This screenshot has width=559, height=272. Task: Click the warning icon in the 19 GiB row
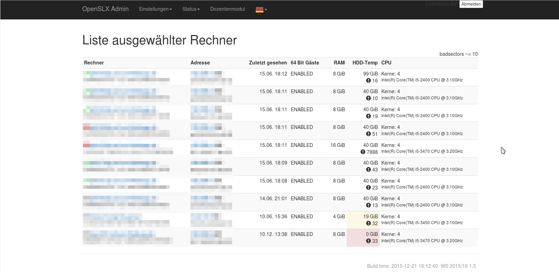tap(368, 223)
